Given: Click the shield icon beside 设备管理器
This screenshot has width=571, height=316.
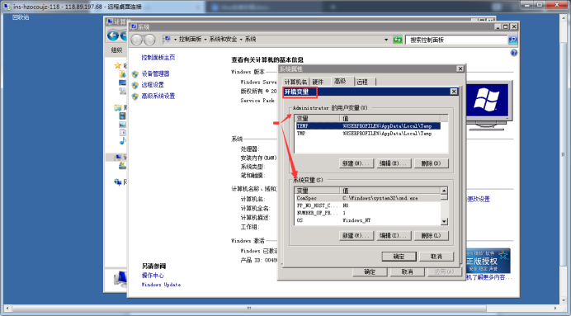Looking at the screenshot, I should (135, 74).
